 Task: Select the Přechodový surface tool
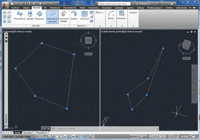click(x=20, y=16)
